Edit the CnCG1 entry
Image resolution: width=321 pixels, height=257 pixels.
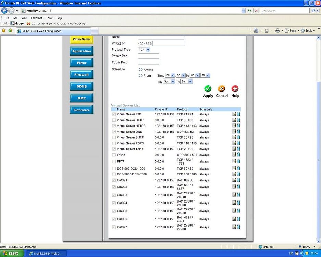coord(234,180)
